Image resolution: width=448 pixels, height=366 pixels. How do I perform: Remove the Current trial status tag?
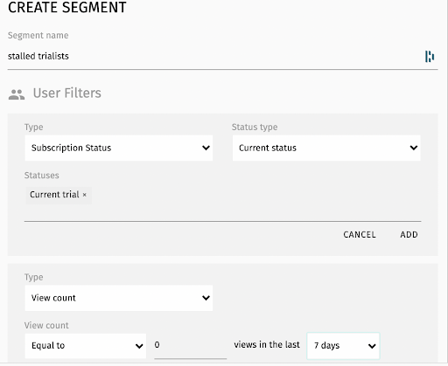[84, 195]
